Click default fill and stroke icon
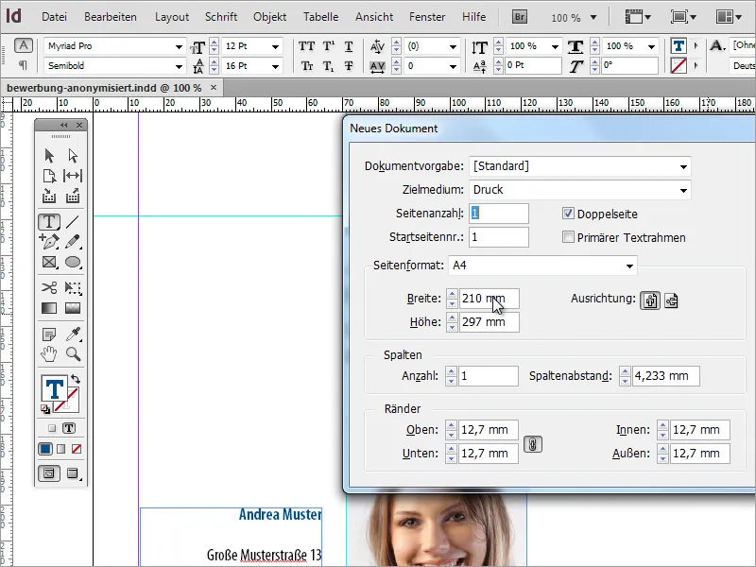Viewport: 756px width, 567px height. tap(45, 409)
